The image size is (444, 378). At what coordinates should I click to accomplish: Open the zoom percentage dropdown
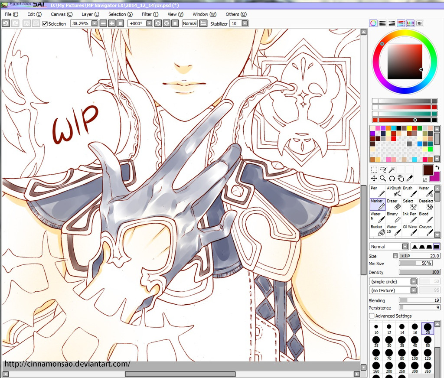[x=95, y=23]
